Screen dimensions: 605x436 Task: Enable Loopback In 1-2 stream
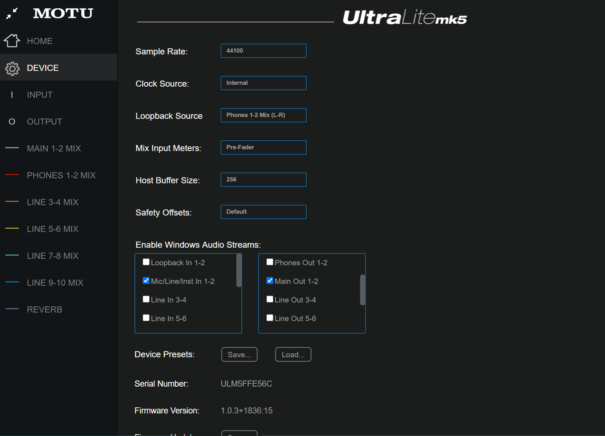point(146,262)
